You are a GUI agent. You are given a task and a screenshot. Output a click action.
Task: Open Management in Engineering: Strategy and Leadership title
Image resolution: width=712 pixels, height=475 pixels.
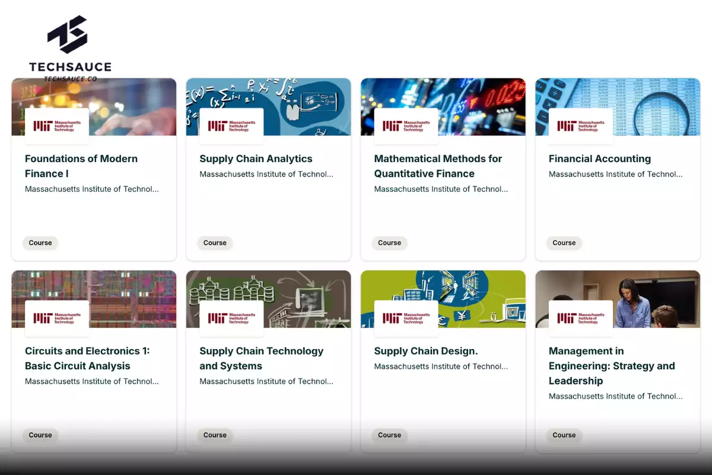point(612,366)
